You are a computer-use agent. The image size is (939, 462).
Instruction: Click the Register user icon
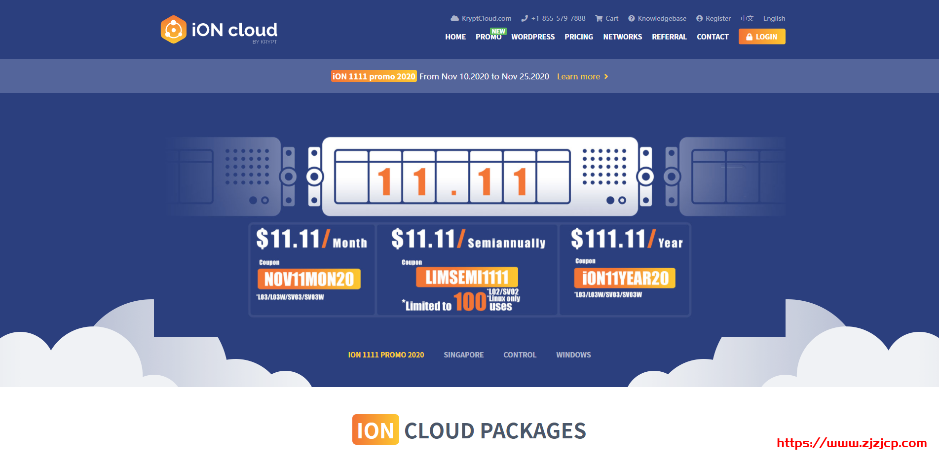click(699, 18)
